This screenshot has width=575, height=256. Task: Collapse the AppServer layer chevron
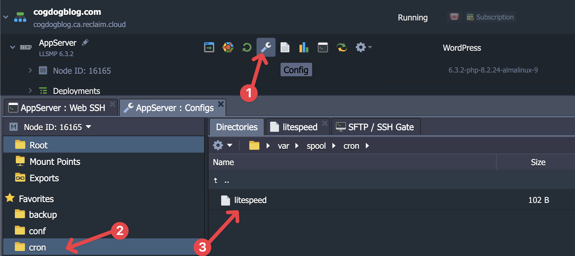(x=13, y=47)
